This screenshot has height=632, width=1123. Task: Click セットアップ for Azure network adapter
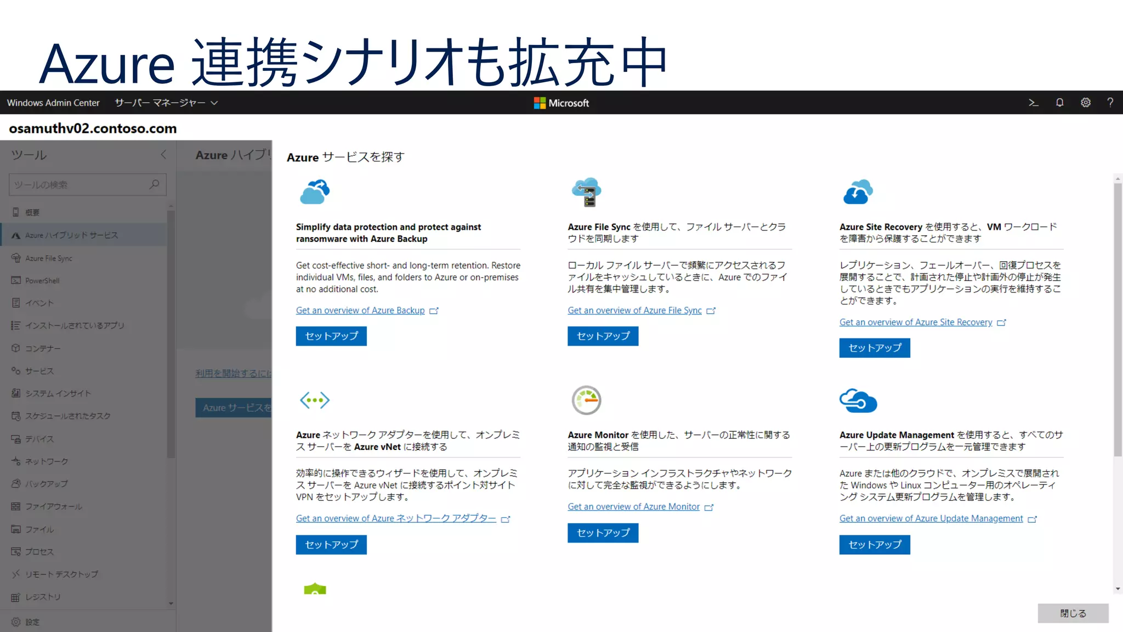coord(331,545)
